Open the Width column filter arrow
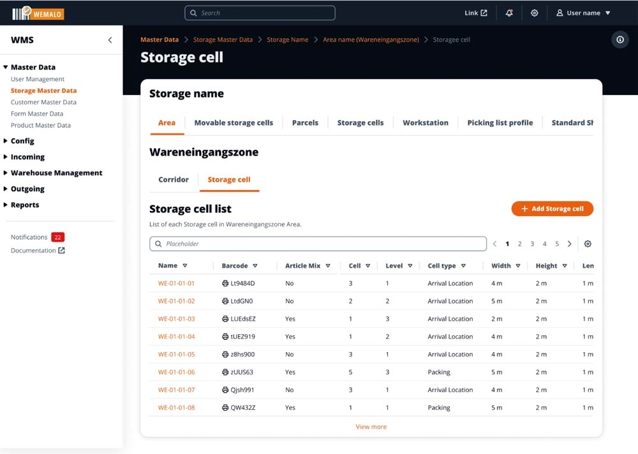This screenshot has height=454, width=638. [x=518, y=266]
